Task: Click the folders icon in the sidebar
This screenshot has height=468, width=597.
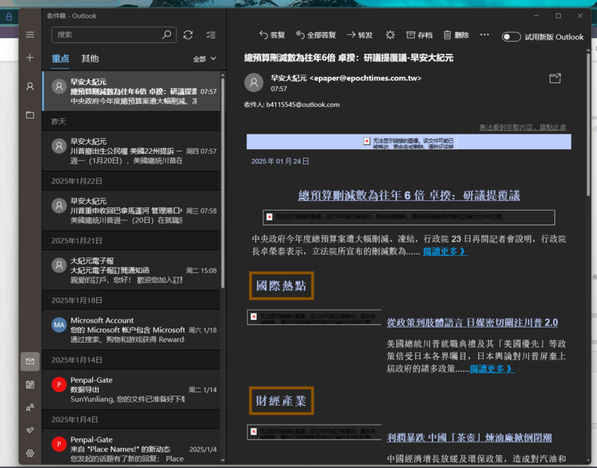Action: (30, 115)
